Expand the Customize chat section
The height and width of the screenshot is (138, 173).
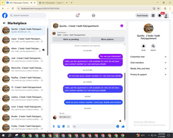(x=148, y=57)
